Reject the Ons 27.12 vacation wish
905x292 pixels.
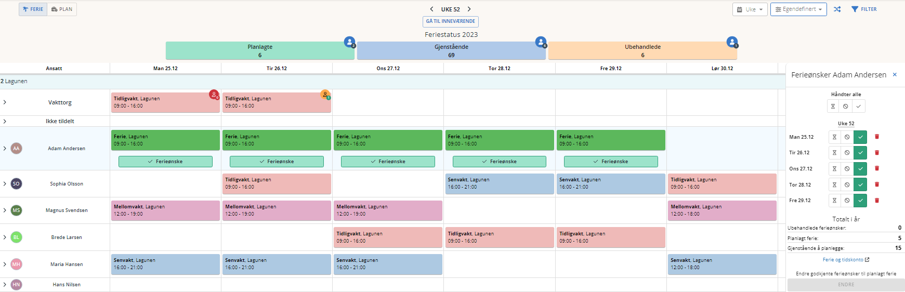point(847,169)
